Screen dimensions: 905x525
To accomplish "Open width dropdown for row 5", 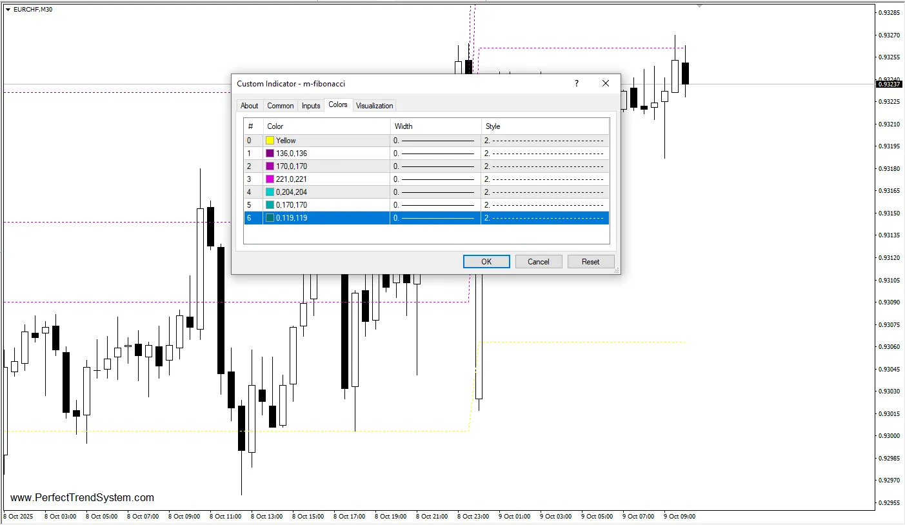I will tap(435, 205).
